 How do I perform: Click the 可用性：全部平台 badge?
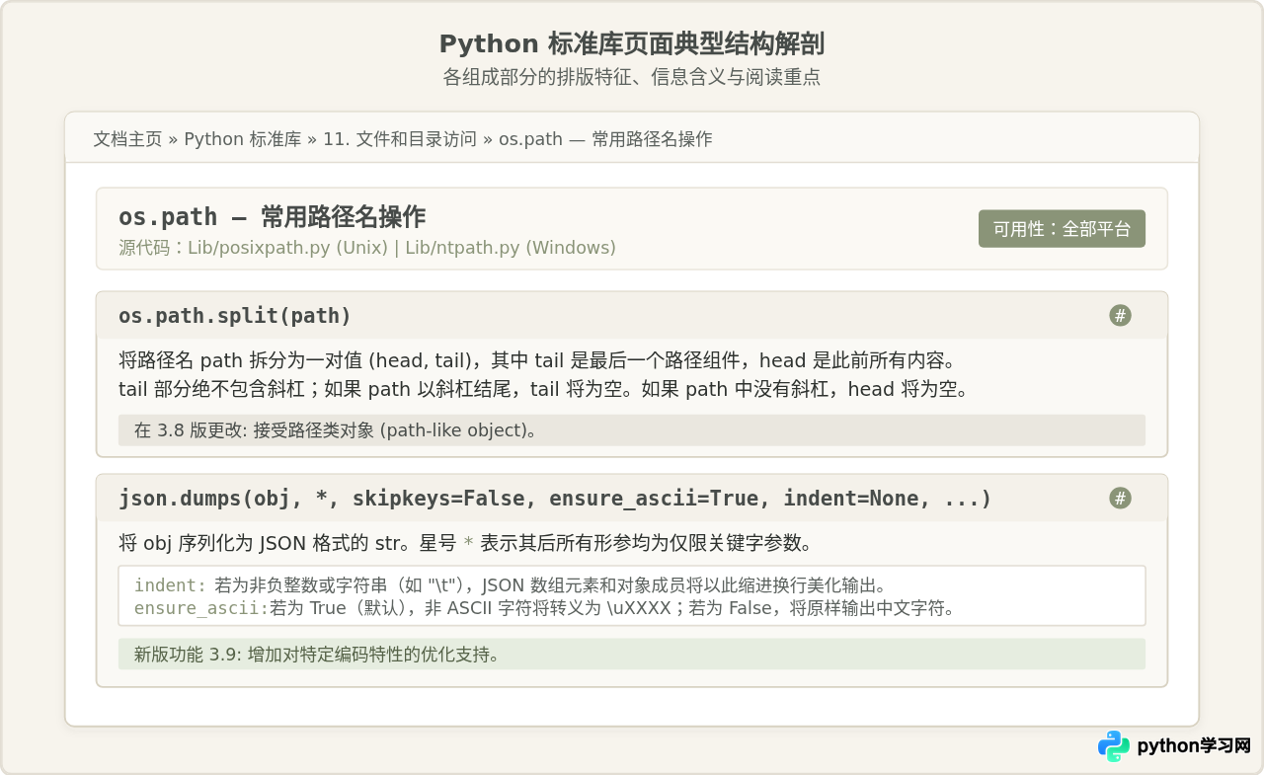point(1062,228)
